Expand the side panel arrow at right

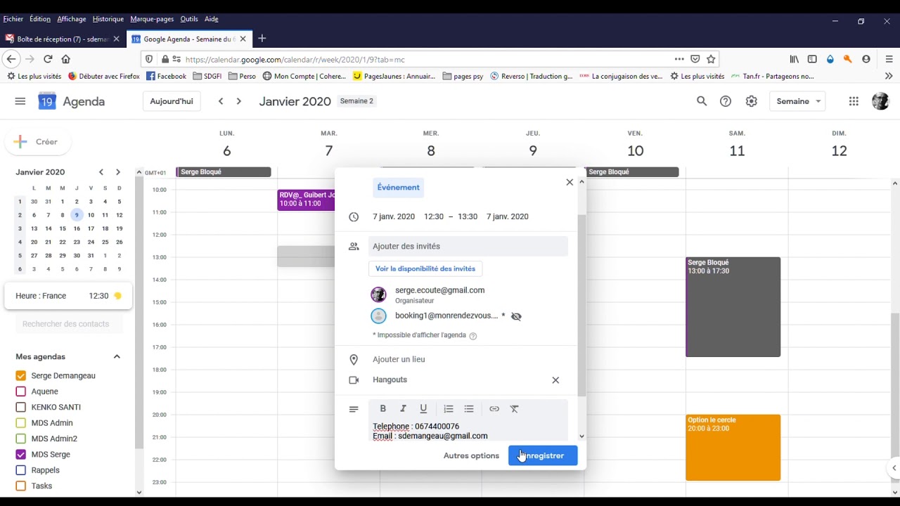coord(894,468)
